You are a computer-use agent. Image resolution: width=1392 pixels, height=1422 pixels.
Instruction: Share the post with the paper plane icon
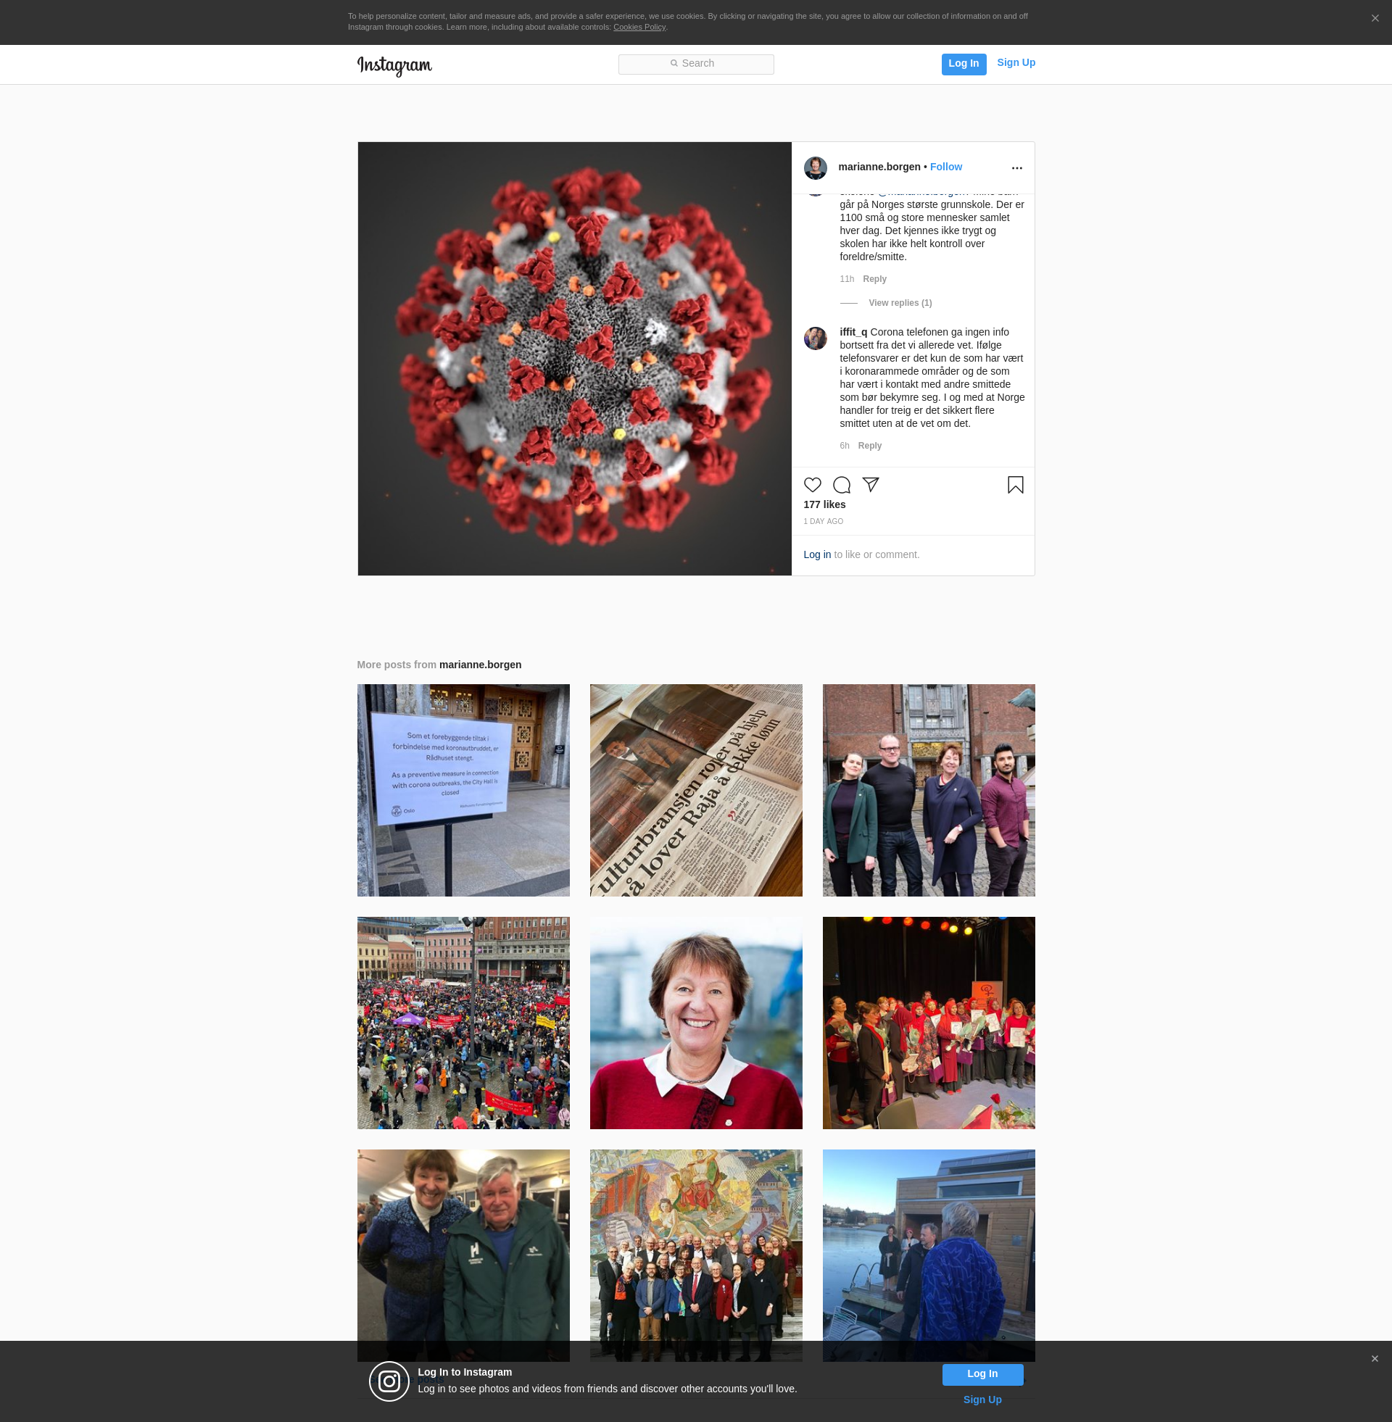coord(870,484)
